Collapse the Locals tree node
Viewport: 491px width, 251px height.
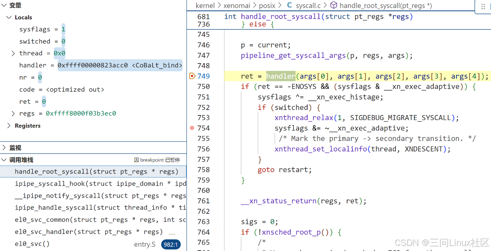point(9,17)
